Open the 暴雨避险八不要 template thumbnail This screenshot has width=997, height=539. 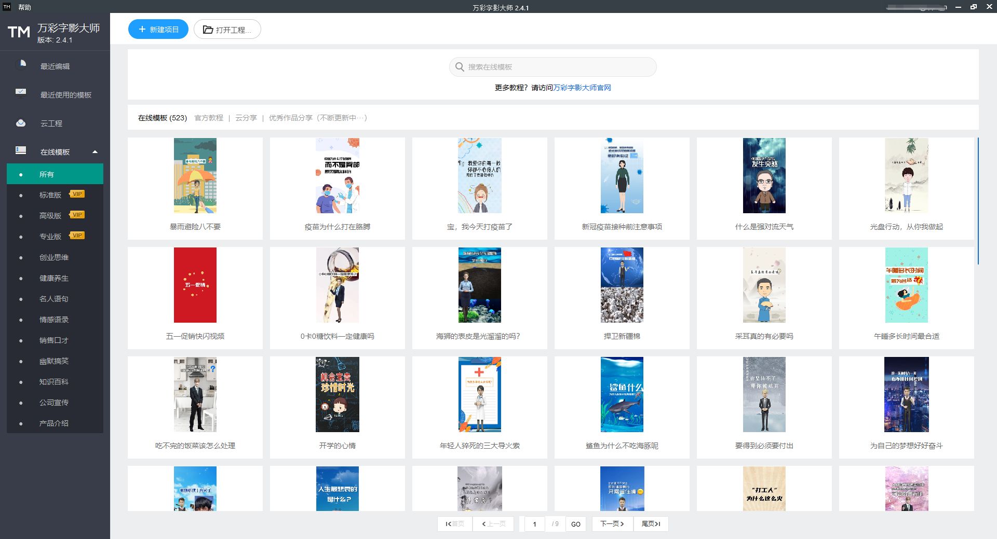(195, 175)
